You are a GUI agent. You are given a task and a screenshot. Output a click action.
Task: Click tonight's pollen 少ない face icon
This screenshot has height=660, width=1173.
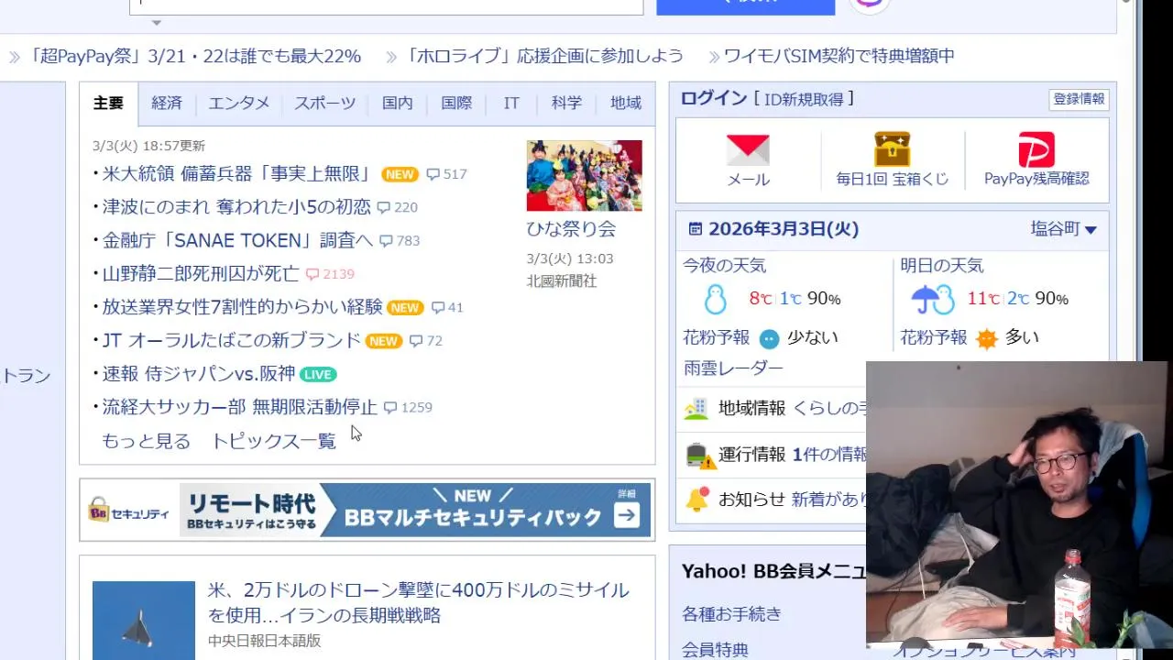(x=769, y=338)
